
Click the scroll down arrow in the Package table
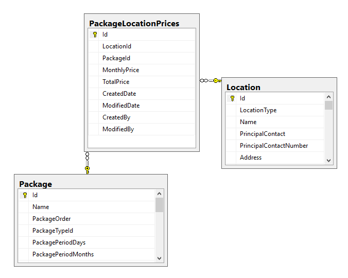159,258
